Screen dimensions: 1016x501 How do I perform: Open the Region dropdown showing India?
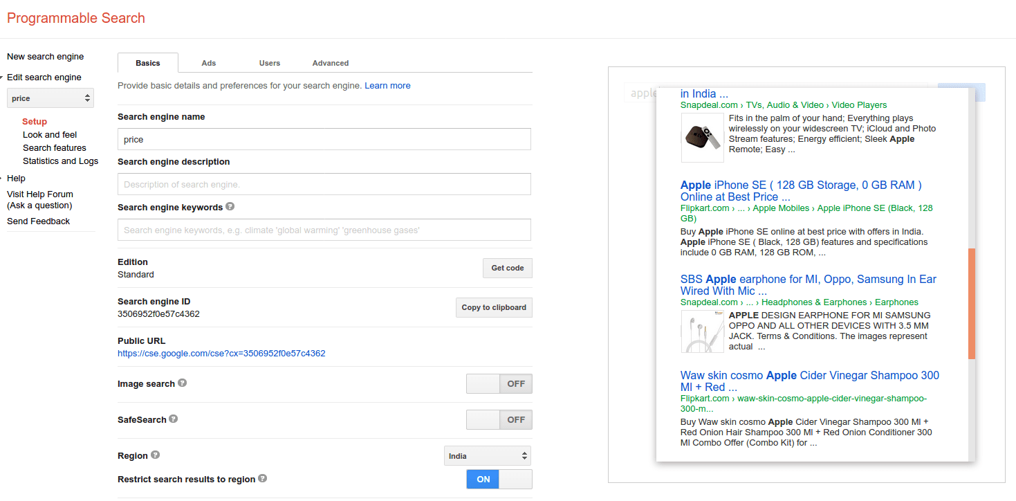(x=487, y=455)
